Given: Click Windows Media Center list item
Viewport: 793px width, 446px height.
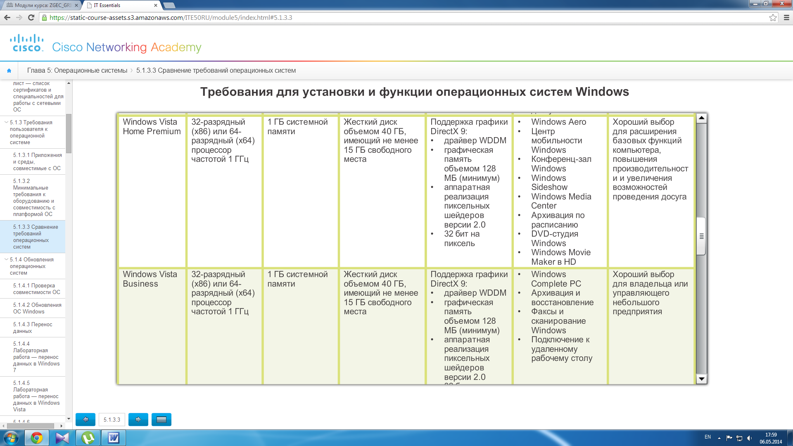Looking at the screenshot, I should coord(561,201).
